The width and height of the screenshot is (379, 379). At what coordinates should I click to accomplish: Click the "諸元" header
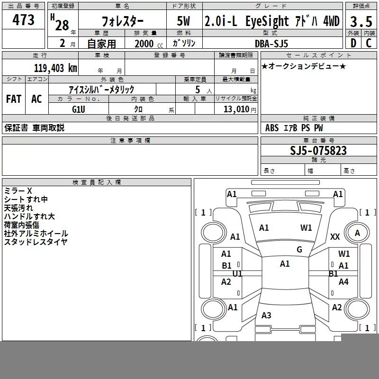click(x=318, y=160)
